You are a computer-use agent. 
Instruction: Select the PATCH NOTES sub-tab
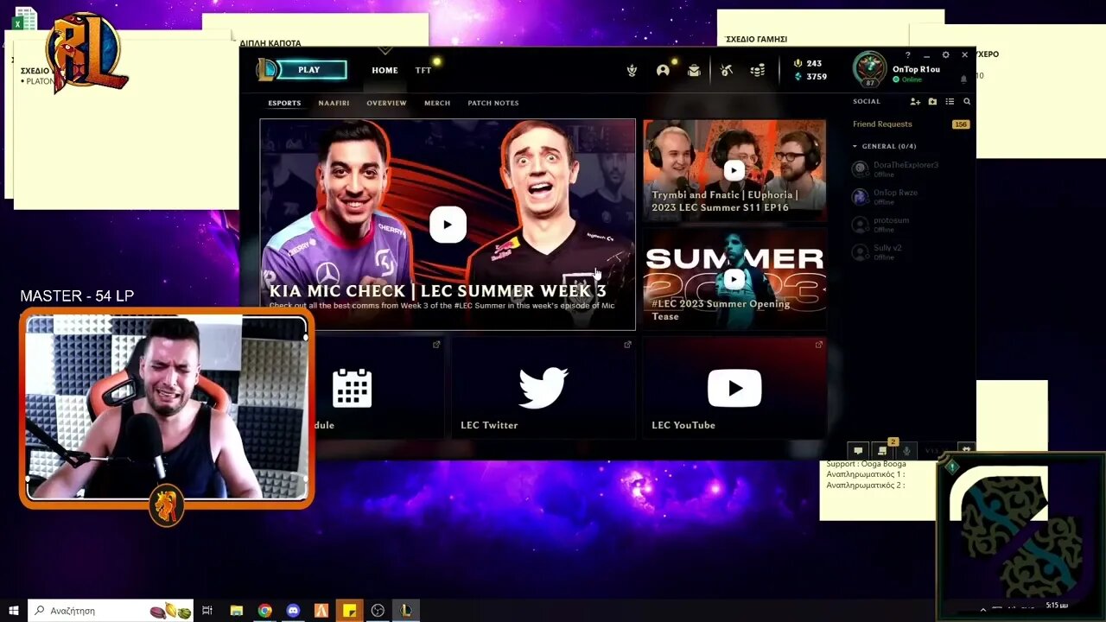[x=493, y=103]
